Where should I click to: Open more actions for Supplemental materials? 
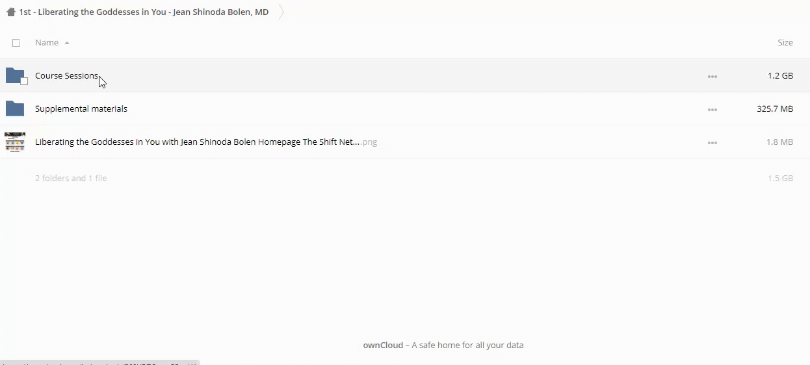[712, 109]
